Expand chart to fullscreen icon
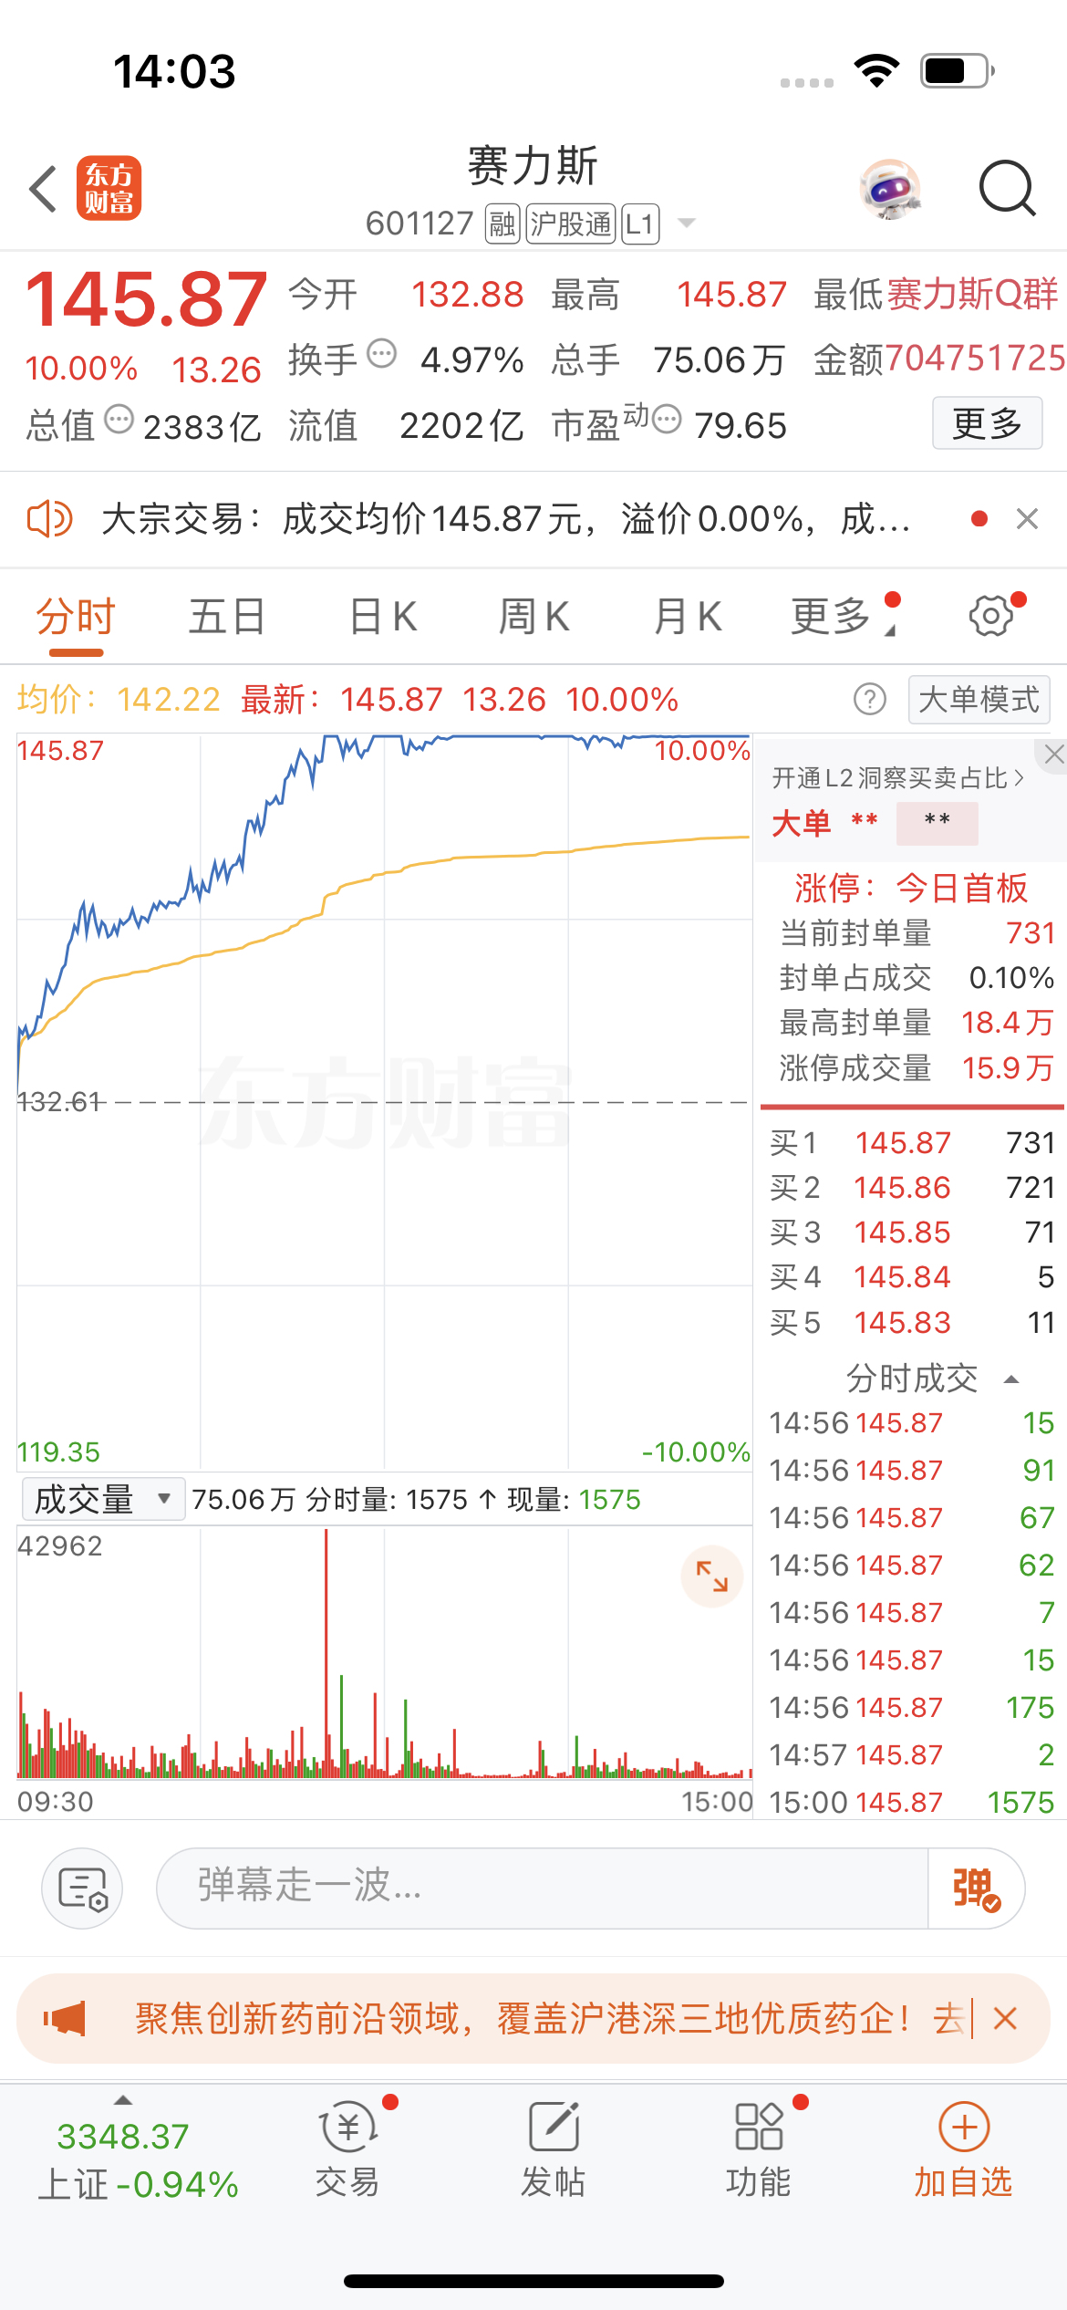Viewport: 1067px width, 2310px height. pyautogui.click(x=712, y=1576)
